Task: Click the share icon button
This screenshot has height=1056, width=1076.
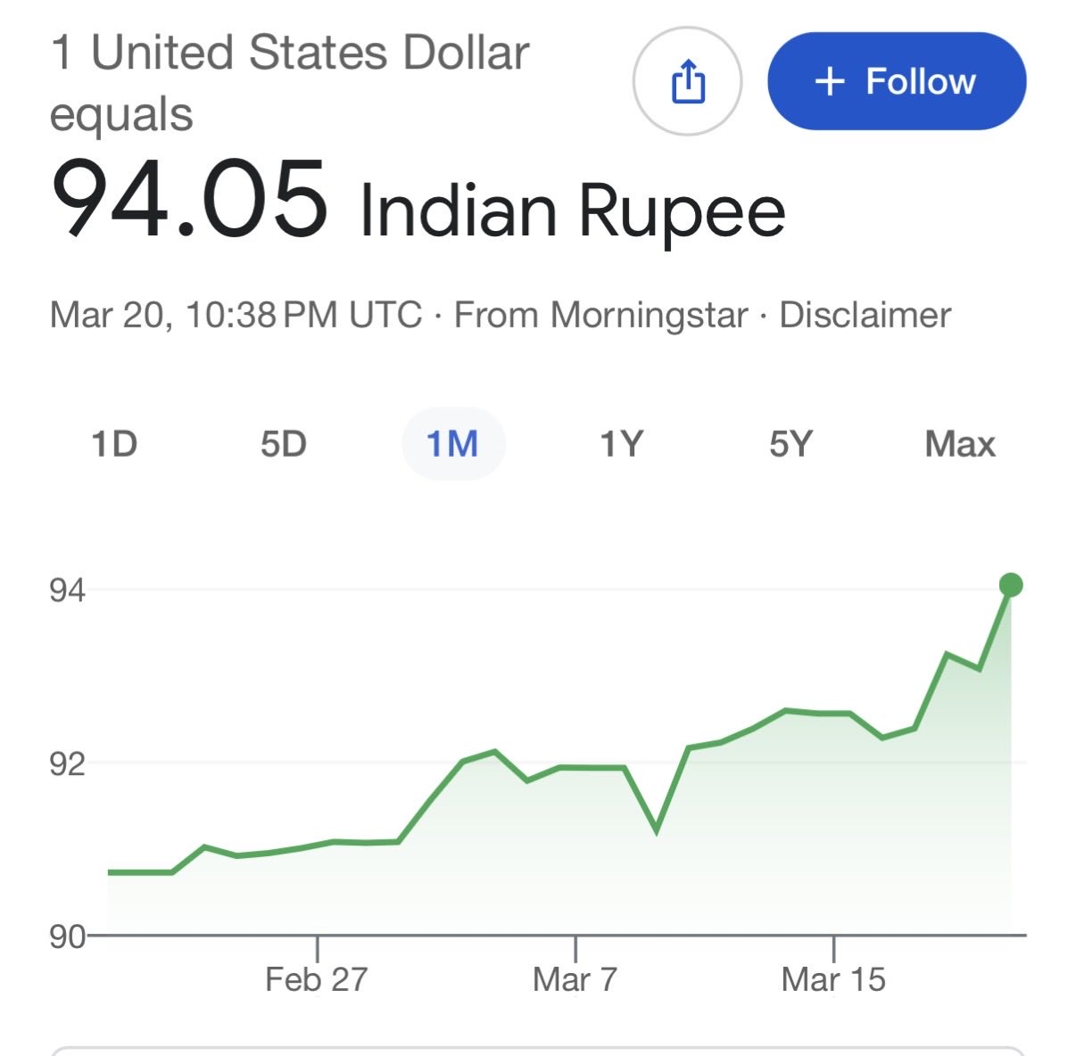Action: 687,81
